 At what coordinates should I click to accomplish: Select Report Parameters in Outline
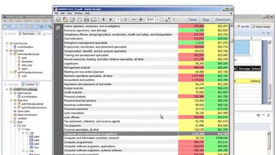(27, 115)
